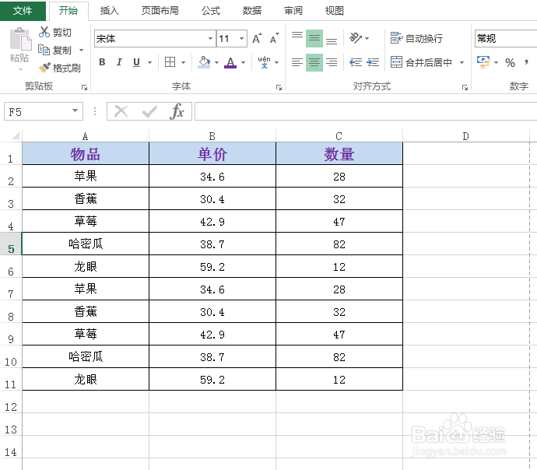Toggle bottom vertical alignment

[x=332, y=38]
